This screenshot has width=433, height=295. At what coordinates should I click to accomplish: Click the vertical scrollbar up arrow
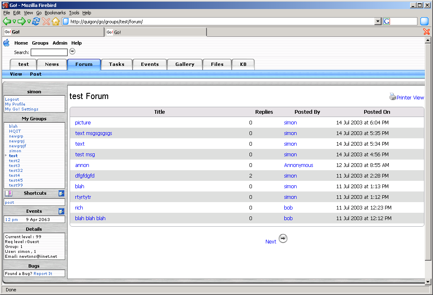(428, 40)
